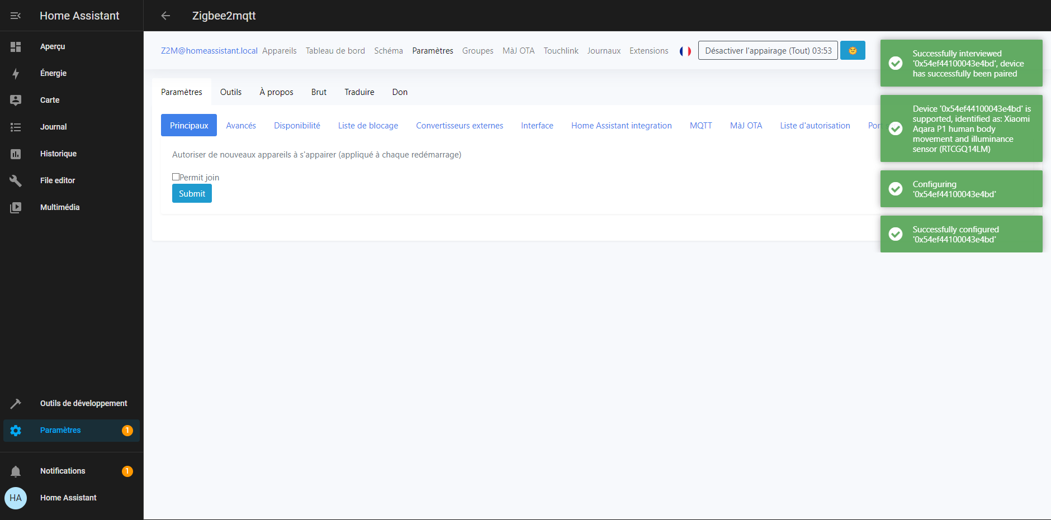Screen dimensions: 1051x520
Task: Open Notifications bell
Action: click(x=16, y=471)
